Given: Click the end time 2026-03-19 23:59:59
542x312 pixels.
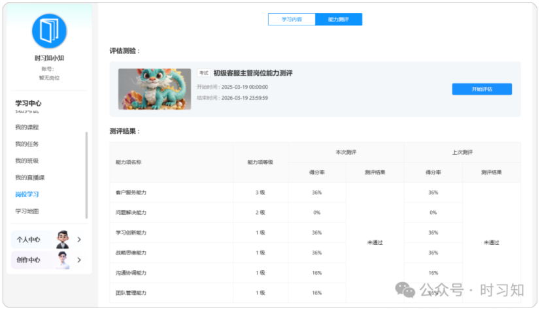Looking at the screenshot, I should tap(245, 98).
